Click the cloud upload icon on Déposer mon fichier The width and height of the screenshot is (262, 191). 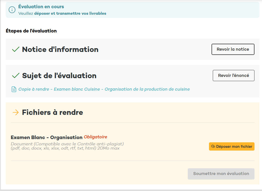click(213, 147)
